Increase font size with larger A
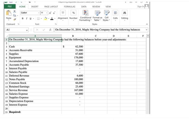Image resolution: width=189 pixels, height=120 pixels. coord(50,13)
